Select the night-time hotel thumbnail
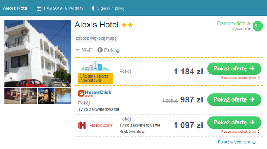Image resolution: width=267 pixels, height=149 pixels. (46, 96)
